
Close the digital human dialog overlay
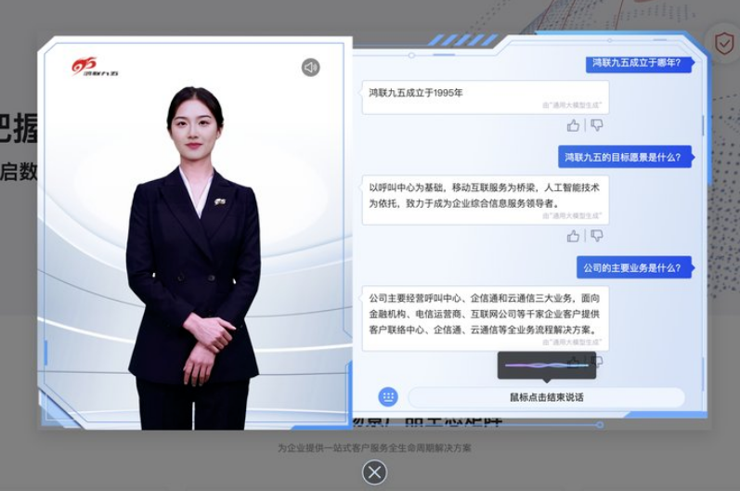tap(375, 472)
